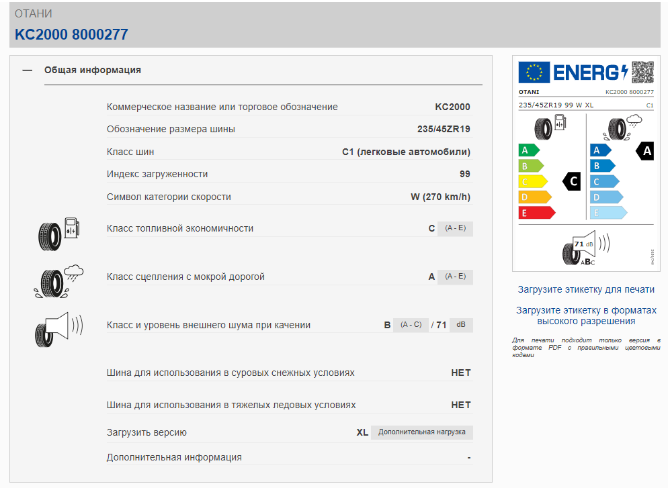
Task: Click the wet grip class value A
Action: (431, 277)
